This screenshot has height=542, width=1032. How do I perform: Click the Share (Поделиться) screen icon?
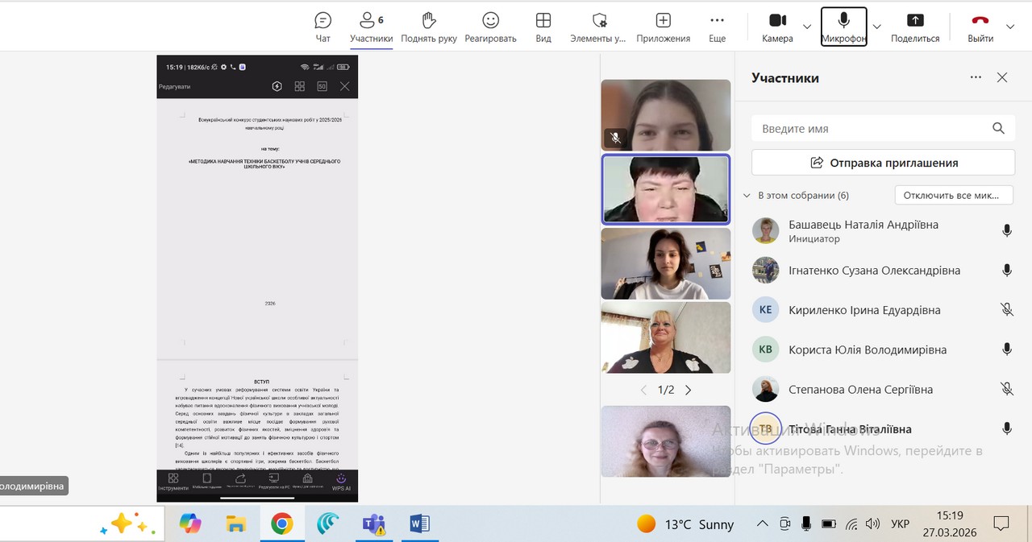click(x=915, y=27)
